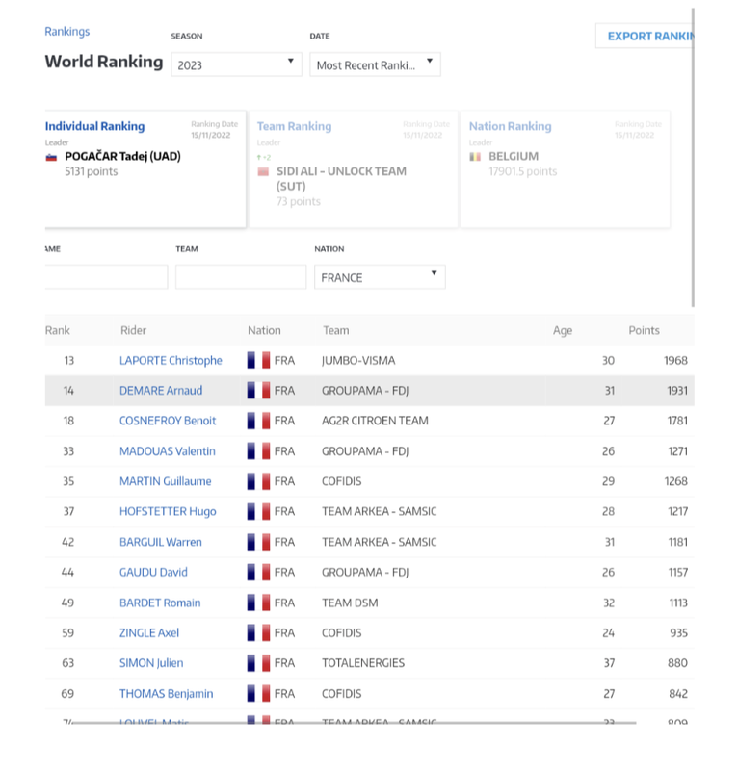Image resolution: width=738 pixels, height=770 pixels.
Task: Click French flag in THOMAS Benjamin row
Action: [x=258, y=693]
